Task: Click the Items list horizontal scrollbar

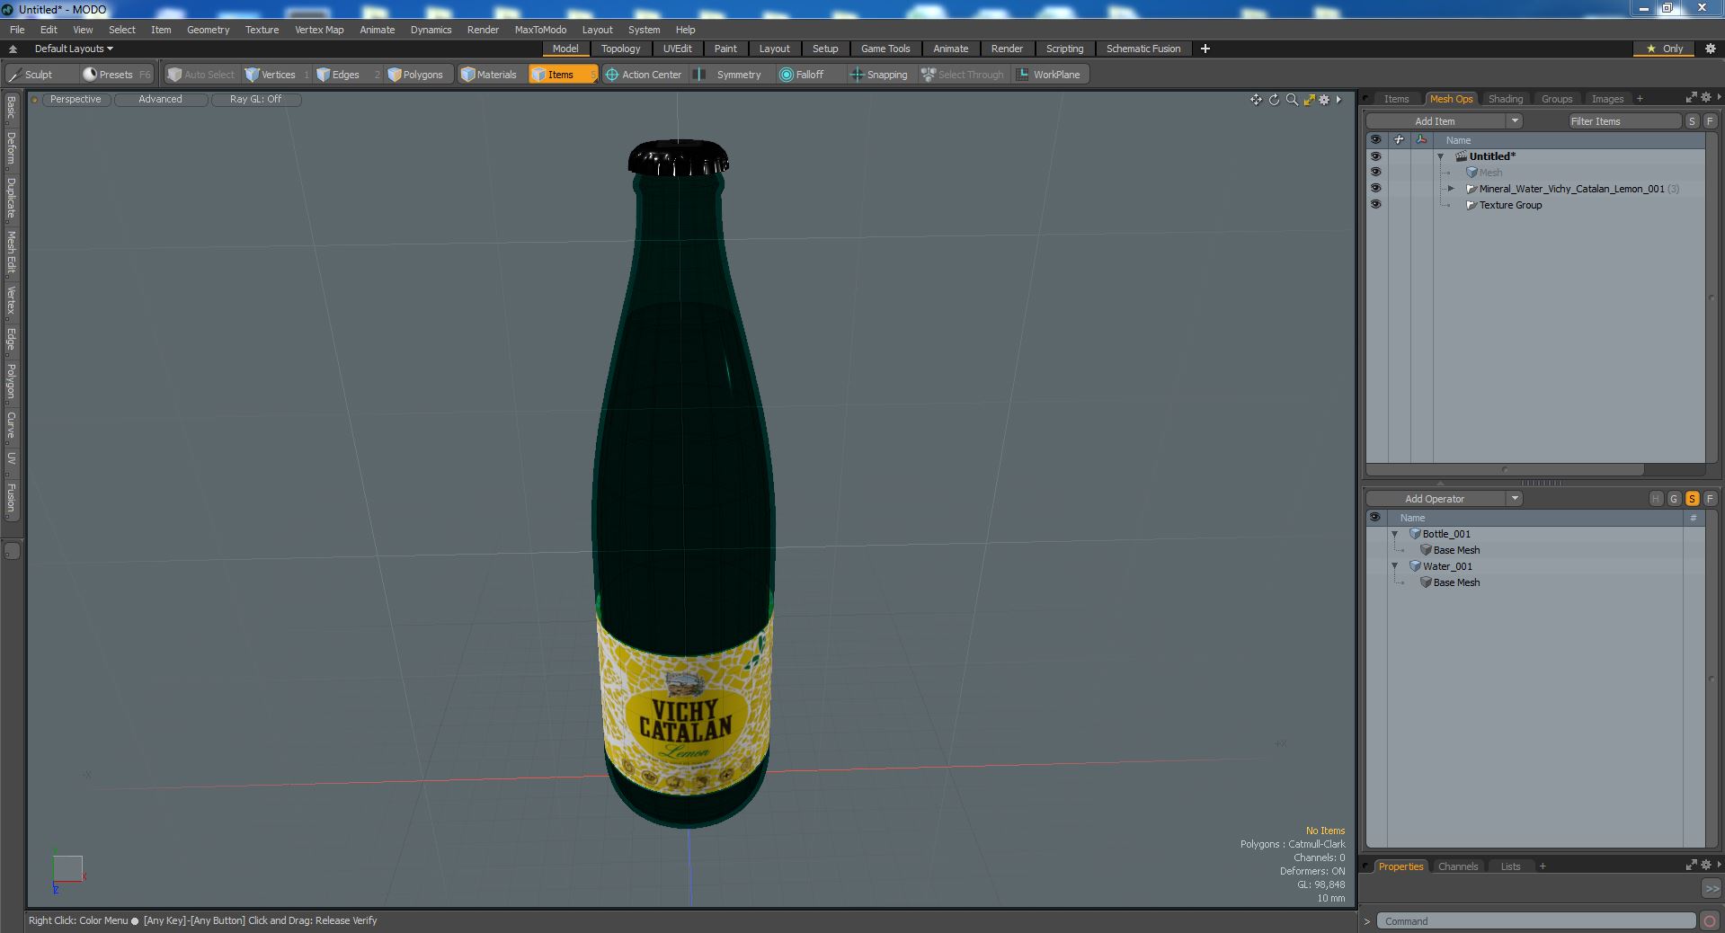Action: pyautogui.click(x=1505, y=469)
